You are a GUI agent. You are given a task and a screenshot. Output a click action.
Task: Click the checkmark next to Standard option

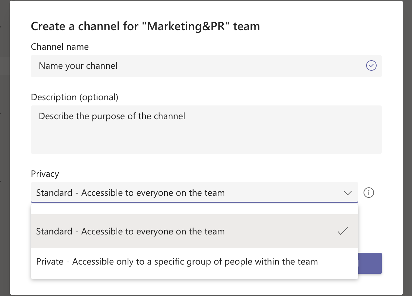pos(343,231)
